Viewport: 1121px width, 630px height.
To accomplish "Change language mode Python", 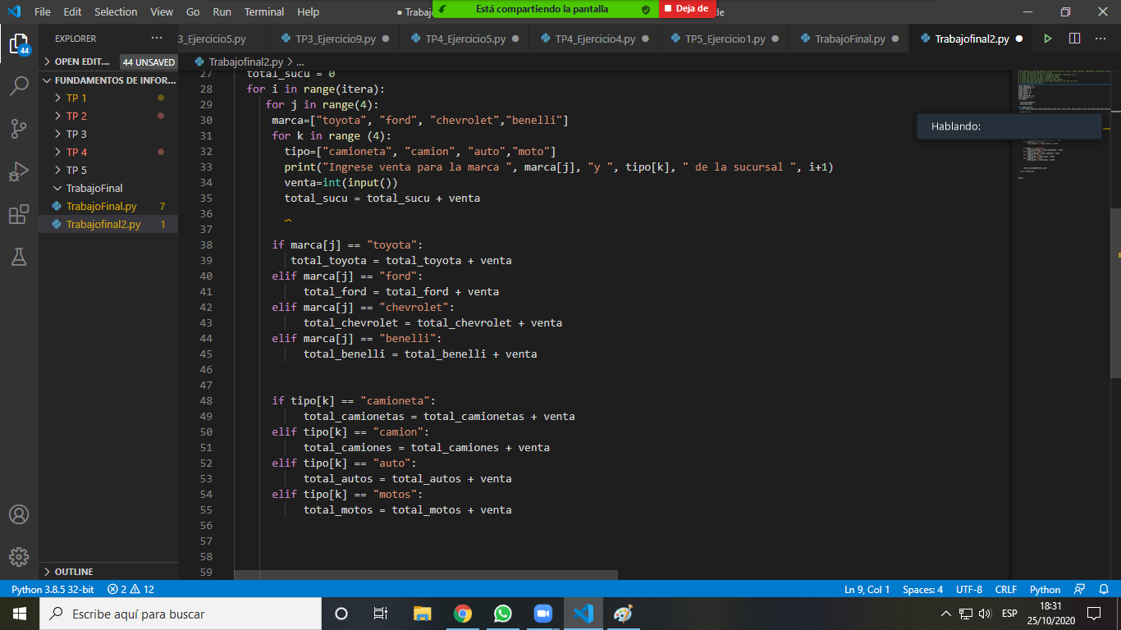I will [x=1046, y=589].
